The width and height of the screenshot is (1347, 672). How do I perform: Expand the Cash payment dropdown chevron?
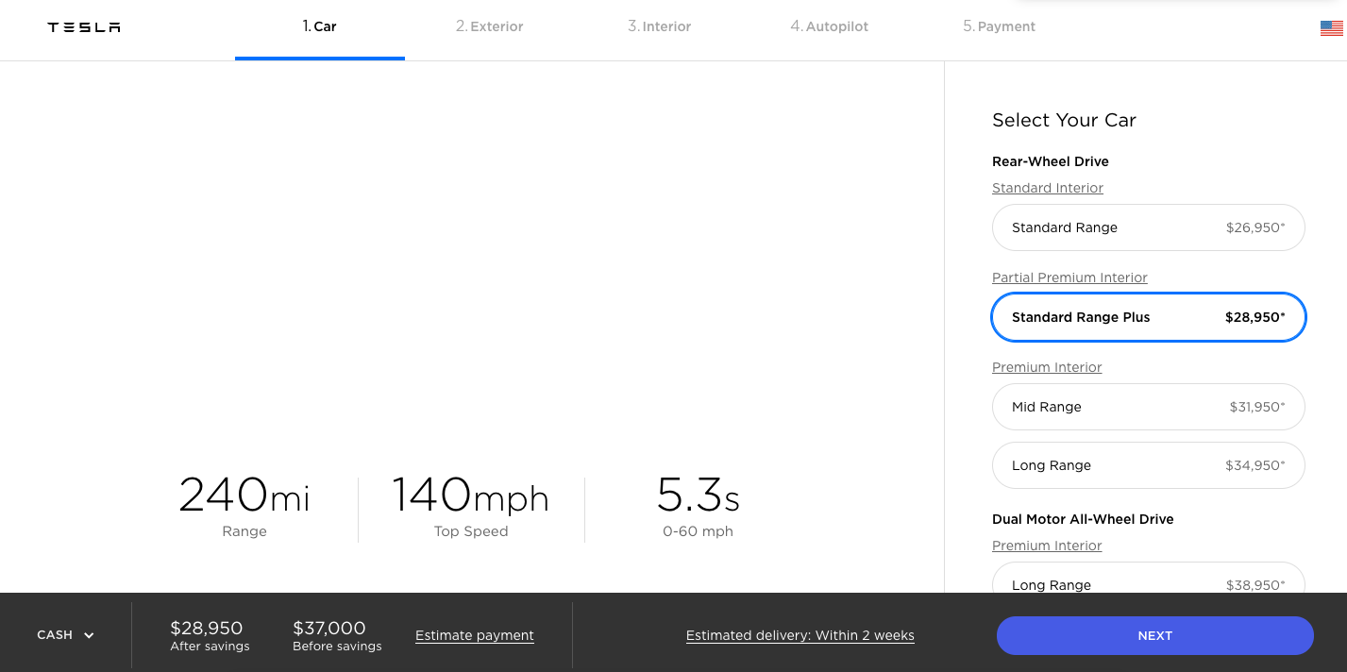pyautogui.click(x=89, y=635)
